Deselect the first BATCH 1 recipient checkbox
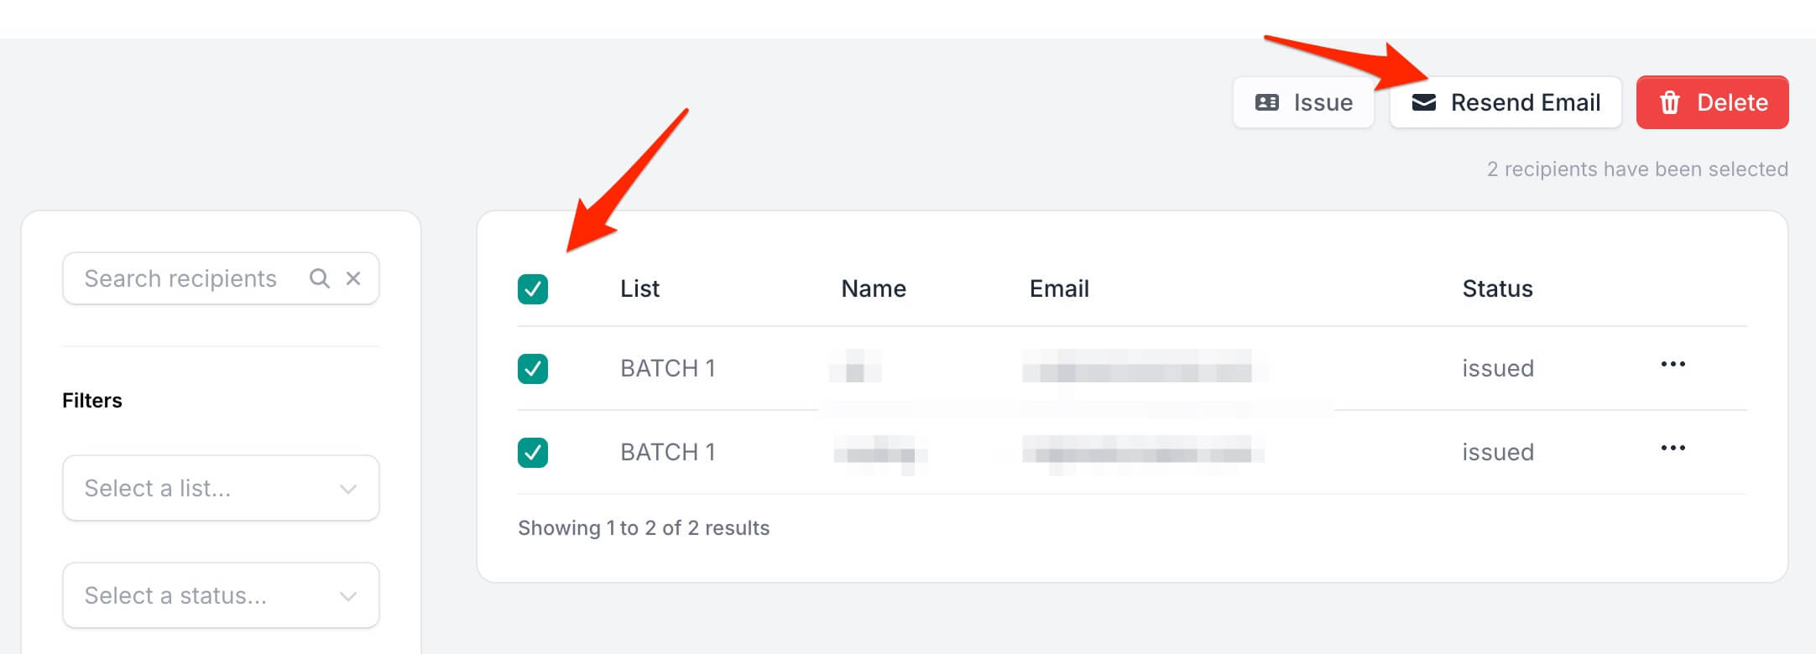 tap(533, 369)
